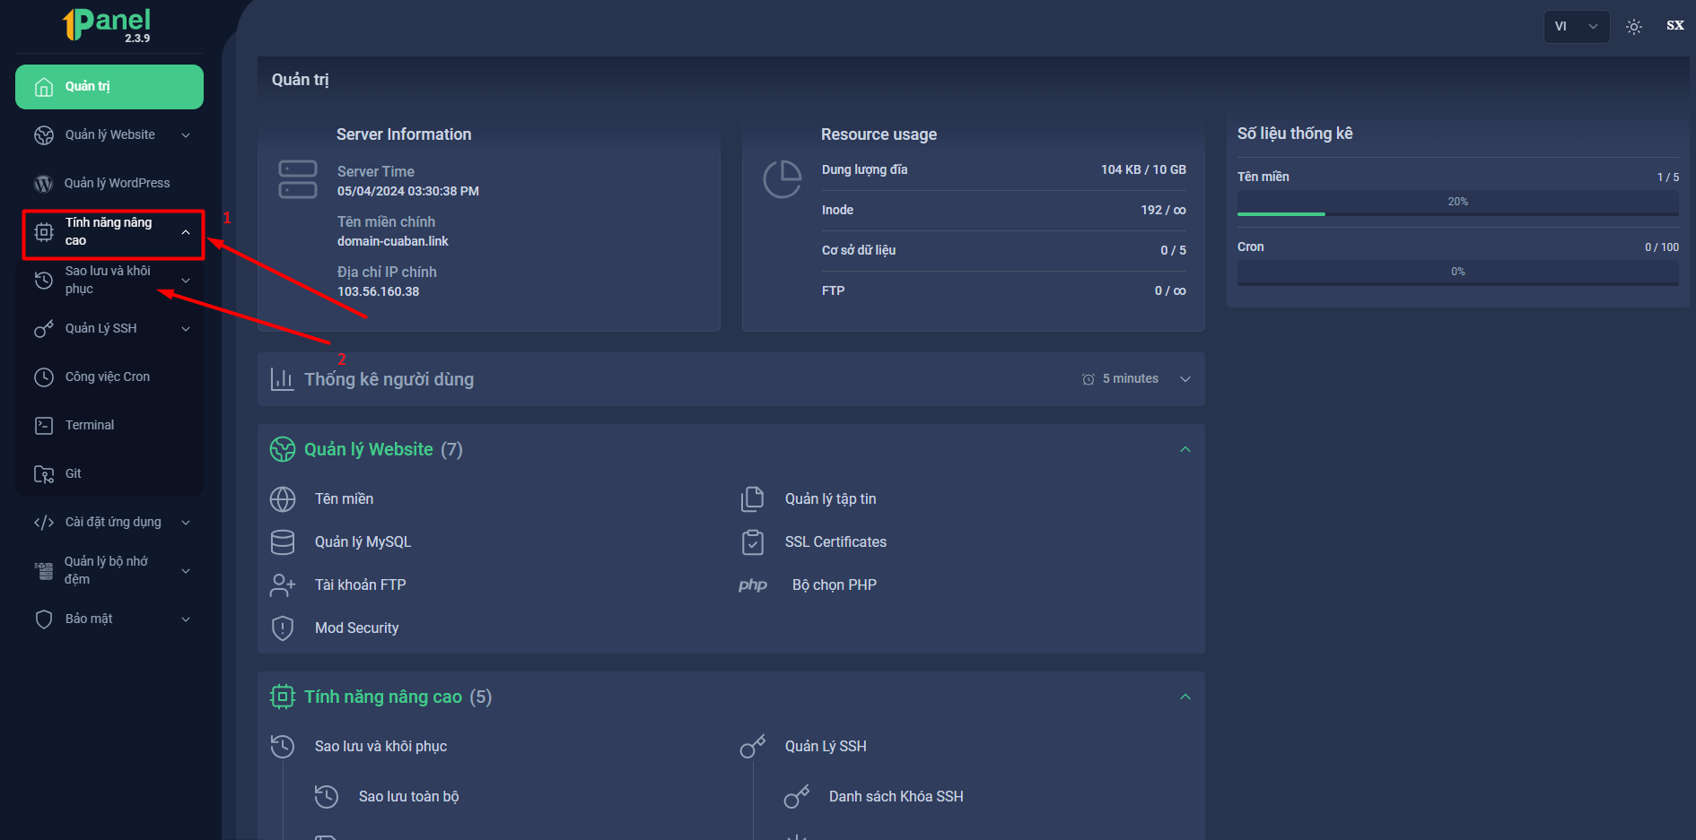This screenshot has height=840, width=1696.
Task: Click the Sao lưu toàn bộ history icon
Action: click(327, 796)
